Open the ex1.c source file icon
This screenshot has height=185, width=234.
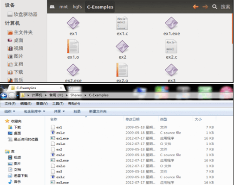coord(122,23)
